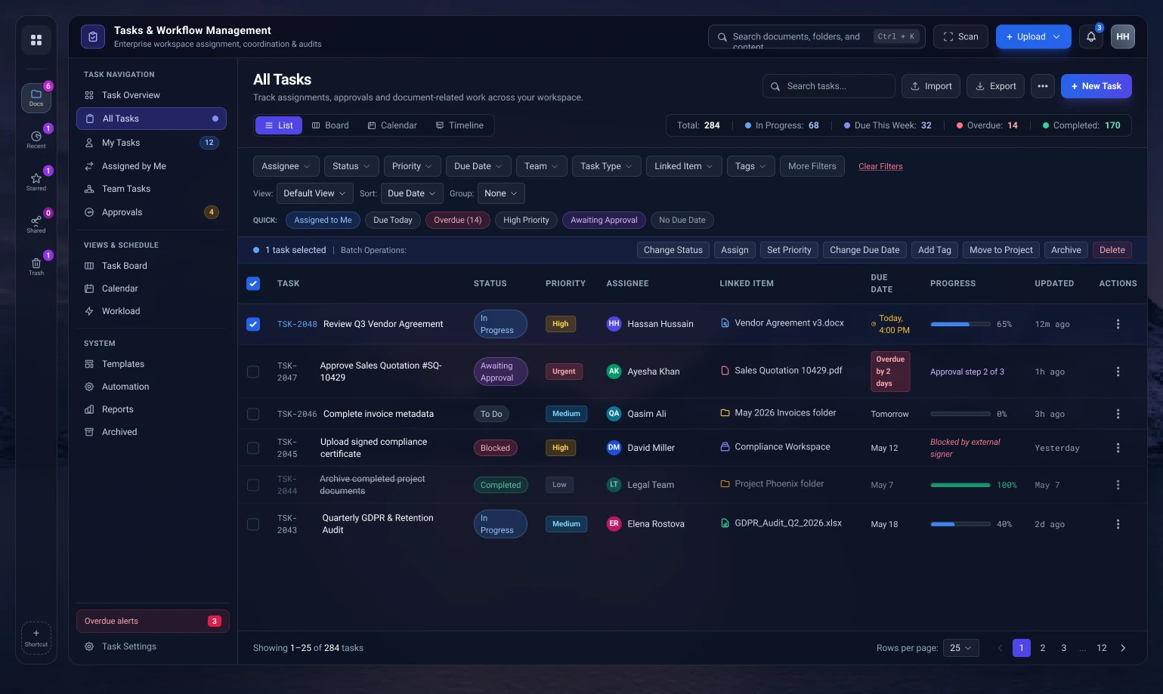Check the TSK-2045 Upload signed compliance checkbox
This screenshot has width=1163, height=694.
[x=253, y=448]
